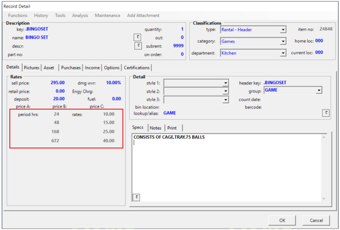Click inside the Specs text area
Screen dimensions: 340x230
tap(226, 167)
